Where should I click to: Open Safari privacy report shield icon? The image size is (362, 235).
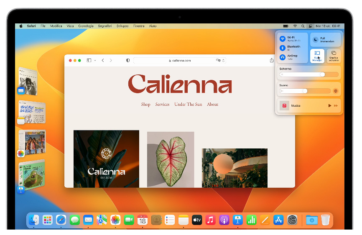[128, 60]
